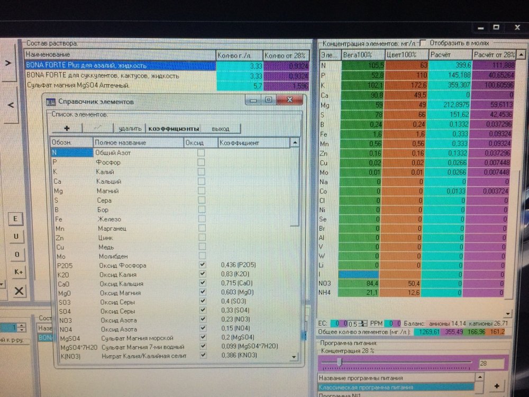The width and height of the screenshot is (529, 397).
Task: Open the коэффициенты tab button
Action: (x=174, y=129)
